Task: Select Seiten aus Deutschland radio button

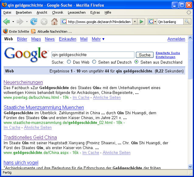Action: [136, 62]
